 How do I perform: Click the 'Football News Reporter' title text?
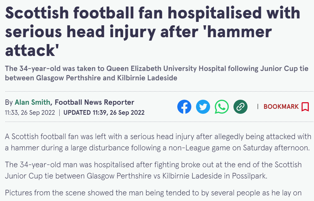click(x=95, y=102)
